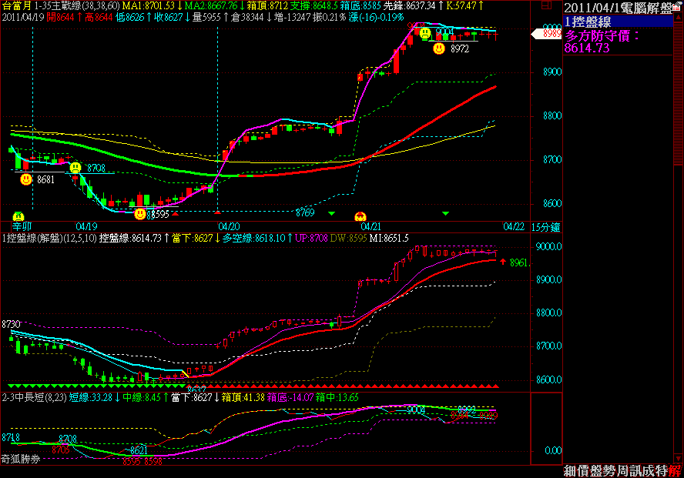Click the red face icon near 04/21
Screen dimensions: 684x478
[x=359, y=216]
